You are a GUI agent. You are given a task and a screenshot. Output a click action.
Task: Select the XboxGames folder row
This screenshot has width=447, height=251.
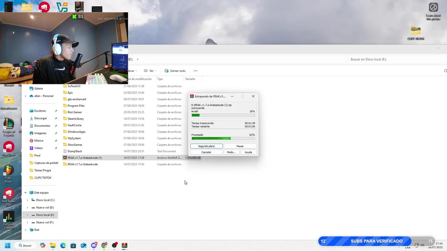click(132, 145)
